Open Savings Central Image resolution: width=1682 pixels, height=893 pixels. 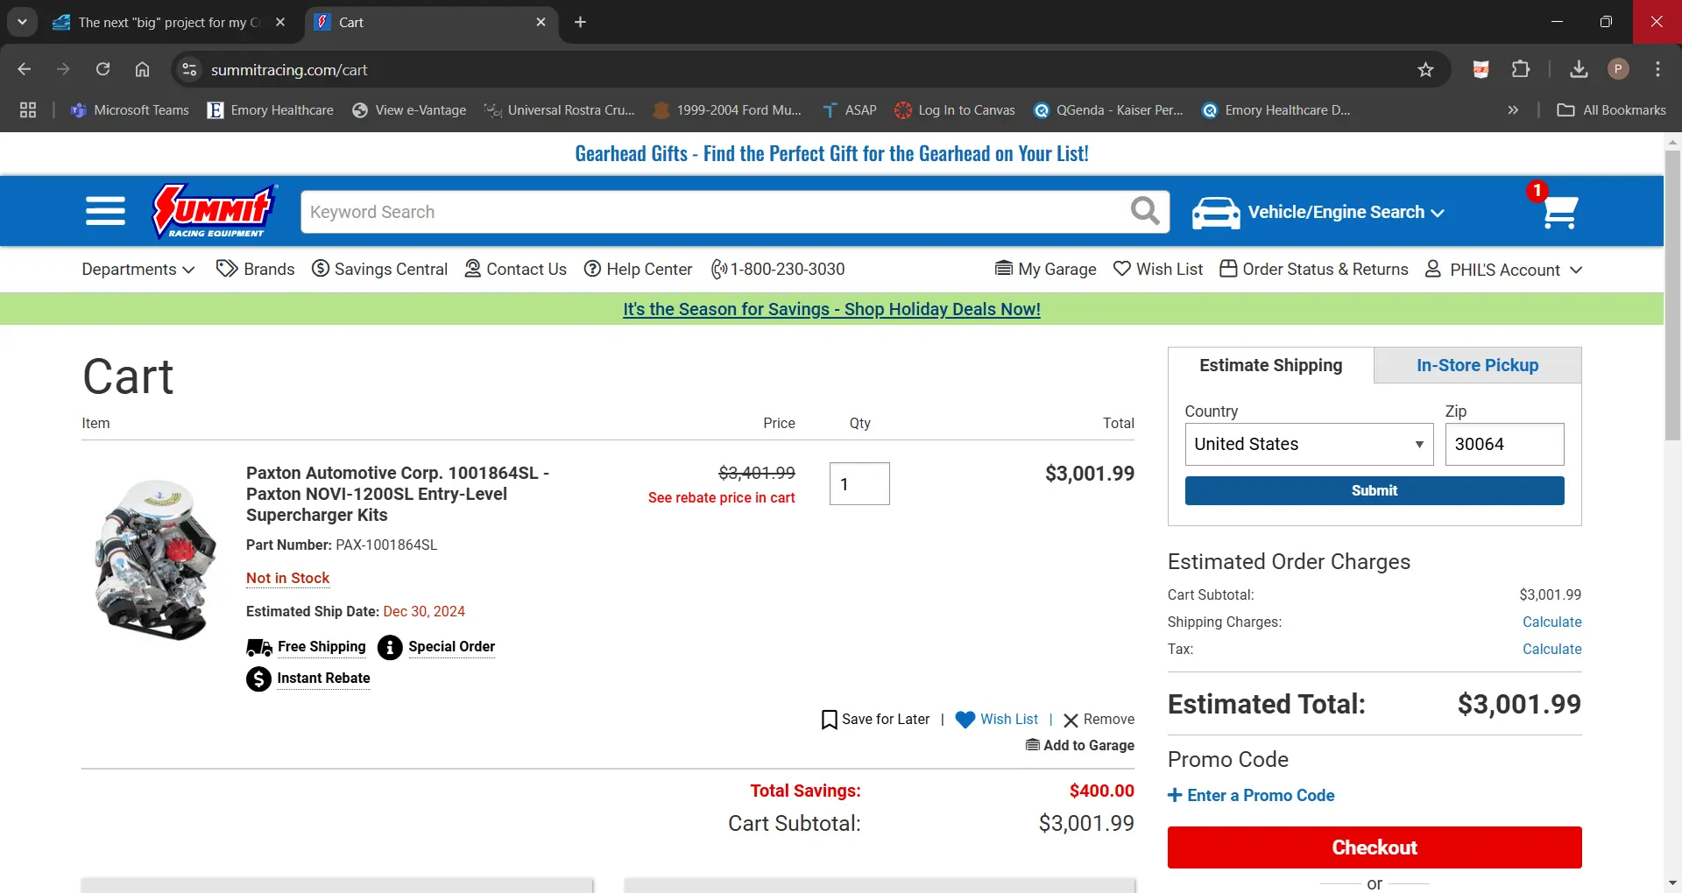pyautogui.click(x=379, y=270)
